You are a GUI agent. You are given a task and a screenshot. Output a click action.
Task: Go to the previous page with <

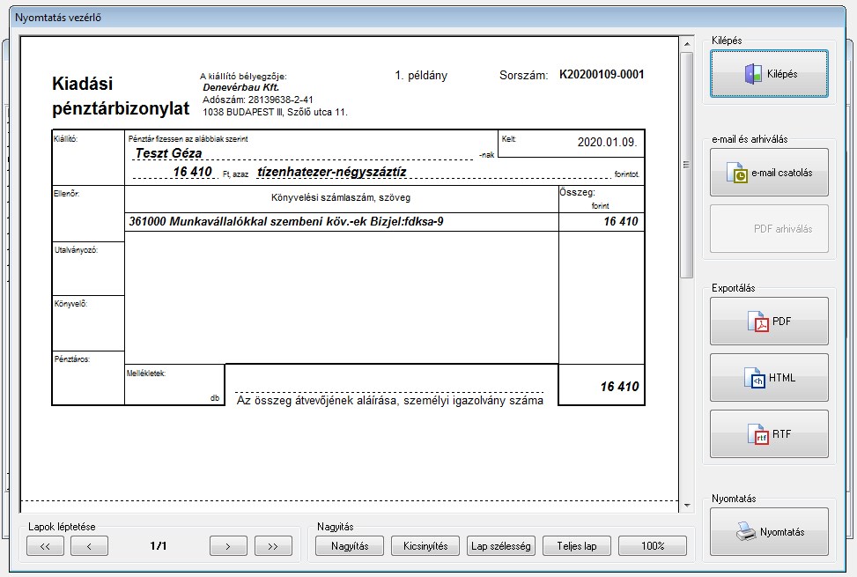coord(89,546)
